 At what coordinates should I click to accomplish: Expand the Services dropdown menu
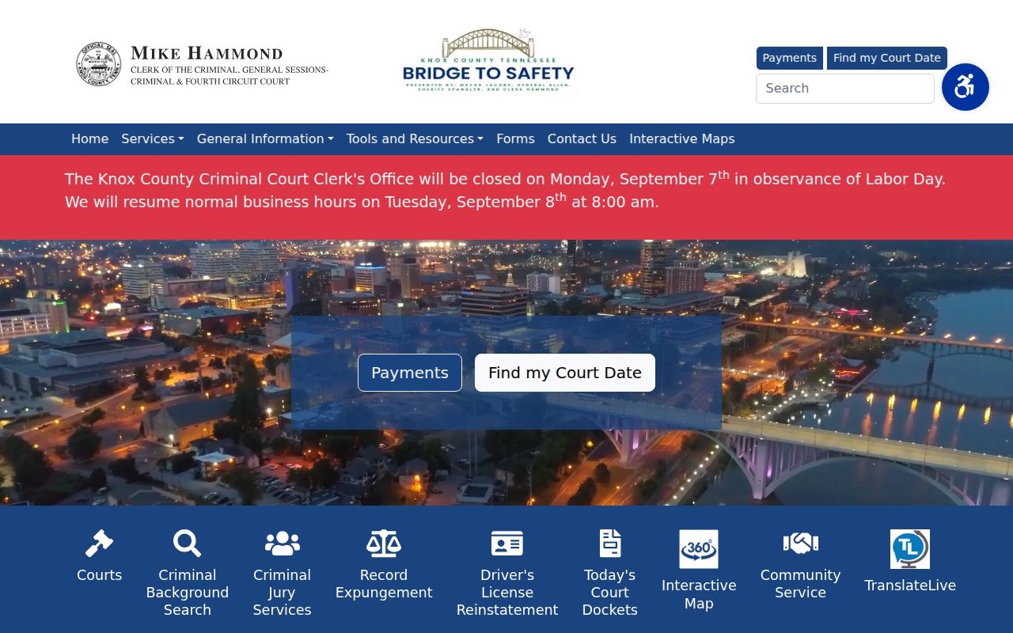(153, 138)
